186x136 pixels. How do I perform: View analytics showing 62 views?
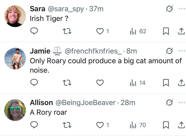pos(138,31)
